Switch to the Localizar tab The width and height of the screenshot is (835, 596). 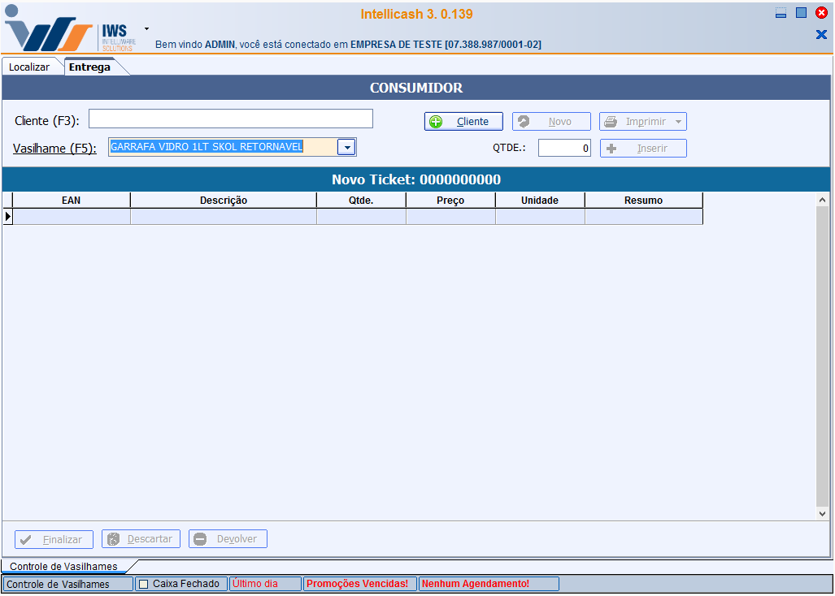coord(29,67)
